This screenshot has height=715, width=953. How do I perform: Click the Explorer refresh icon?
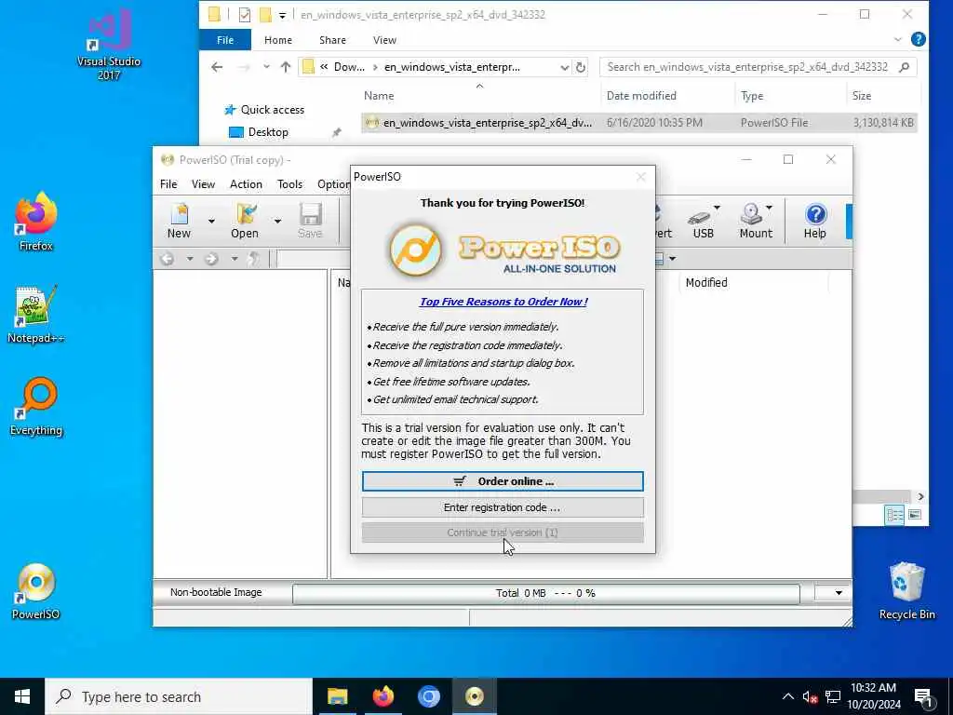coord(581,67)
